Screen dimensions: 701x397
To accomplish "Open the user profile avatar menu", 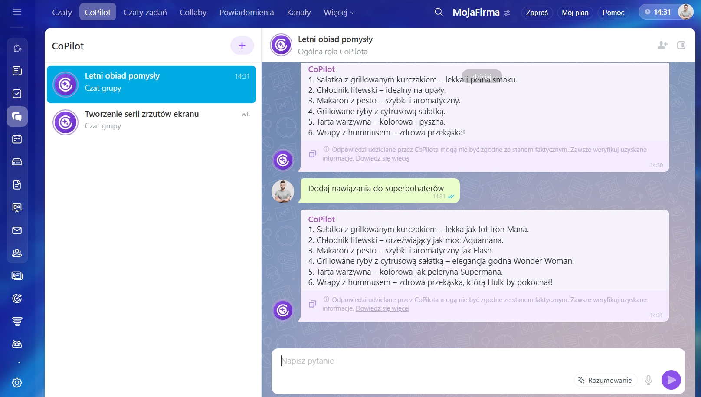I will coord(685,12).
